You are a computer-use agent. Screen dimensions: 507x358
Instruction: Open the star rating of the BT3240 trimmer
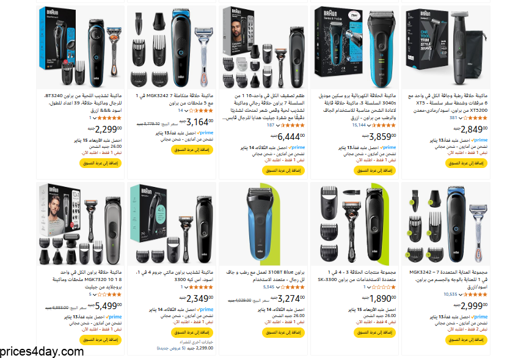(109, 118)
